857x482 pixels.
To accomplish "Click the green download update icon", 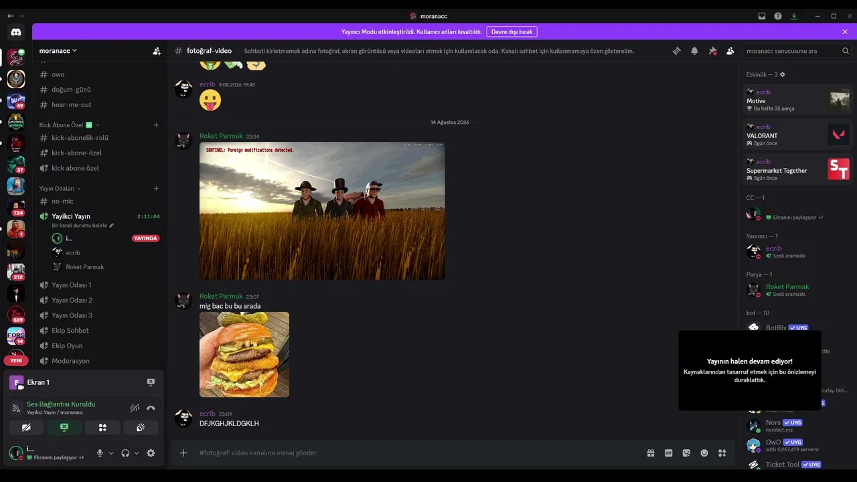I will pos(794,16).
